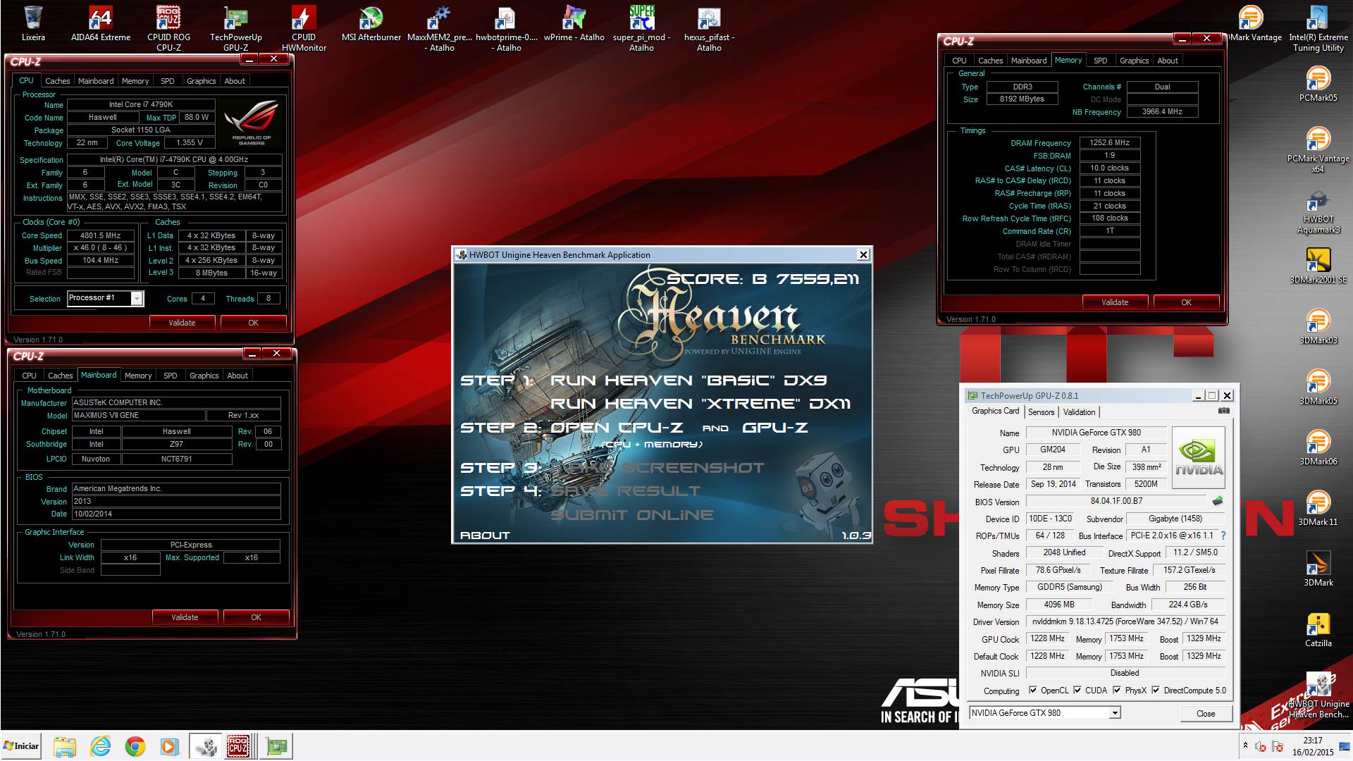Open Memory tab in Mainboard CPU-Z window
The image size is (1353, 761).
click(138, 376)
